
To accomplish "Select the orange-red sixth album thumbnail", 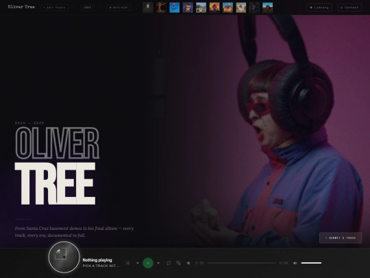I will point(214,8).
